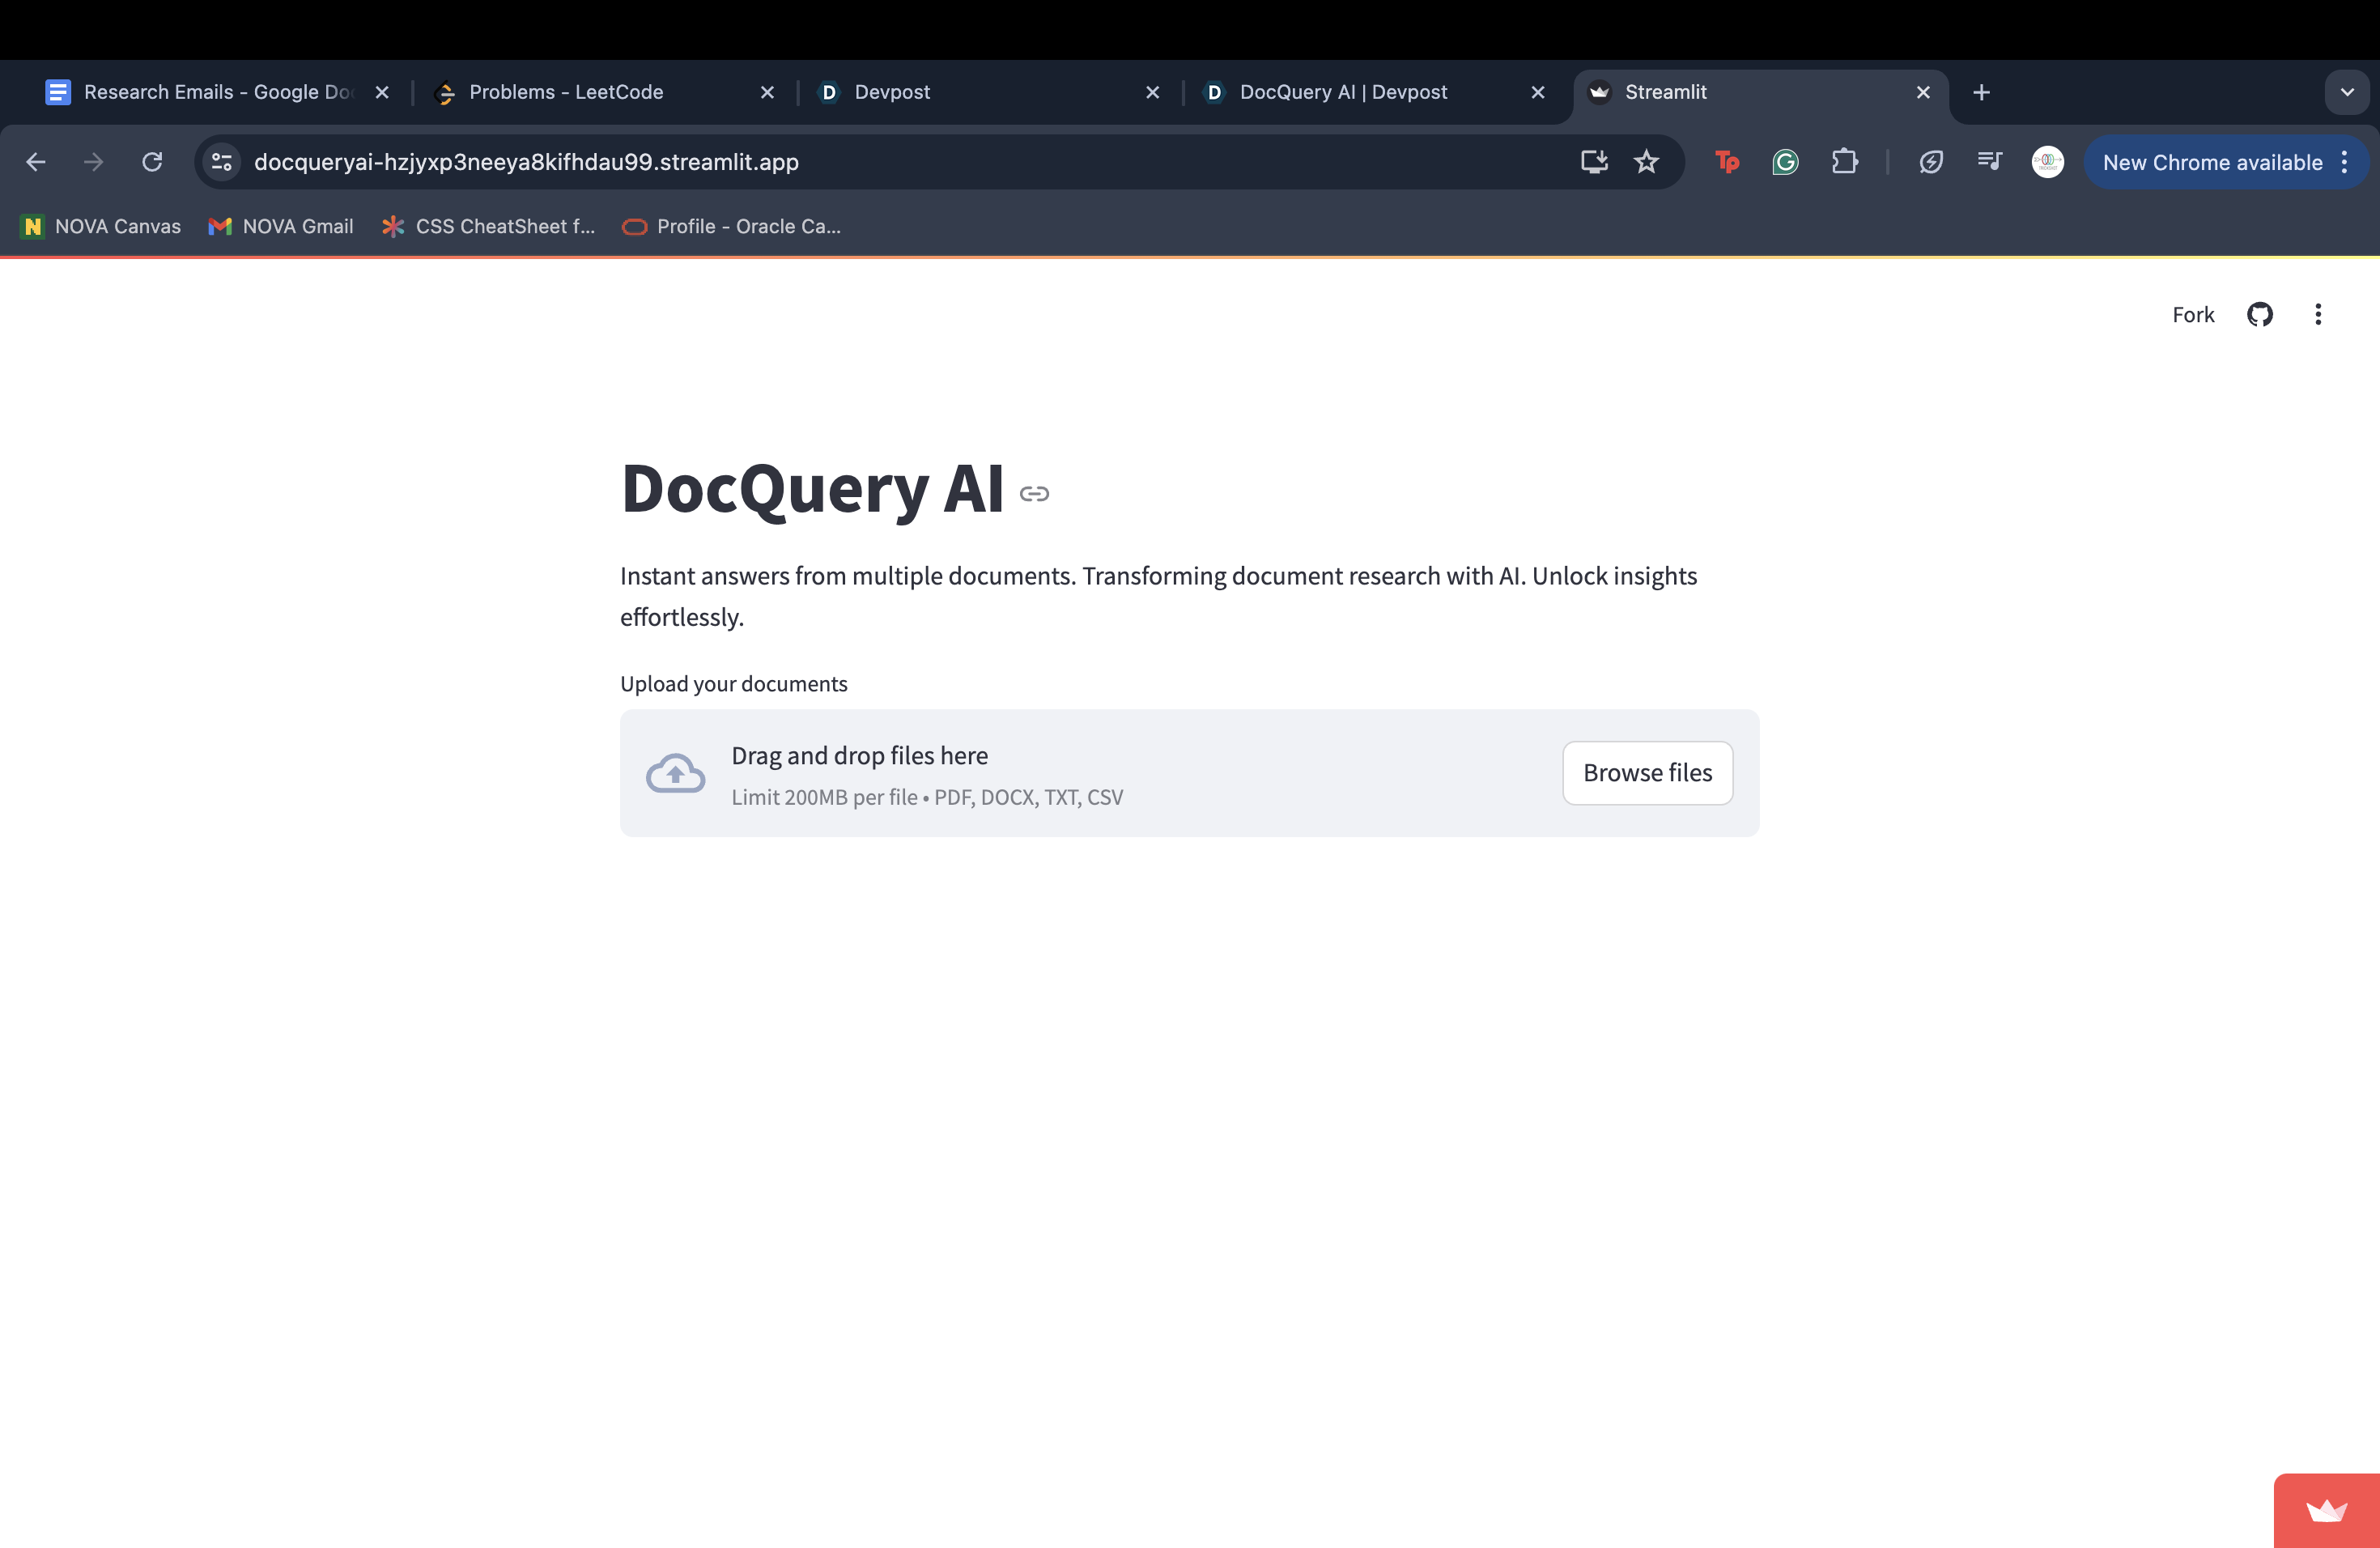This screenshot has width=2380, height=1548.
Task: Open Streamlit app three-dot menu
Action: 2317,315
